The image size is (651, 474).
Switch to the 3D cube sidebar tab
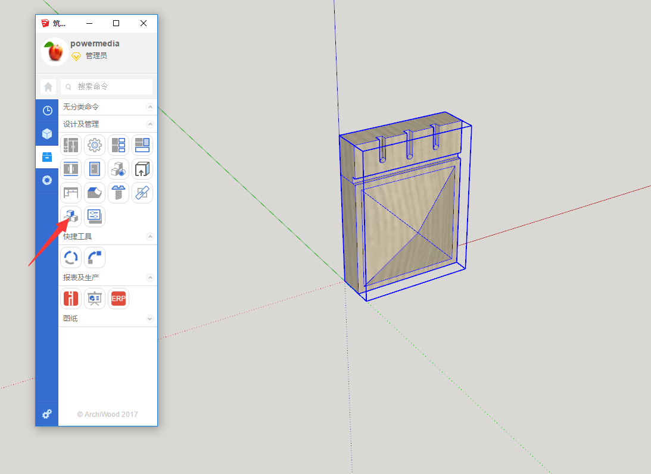47,134
